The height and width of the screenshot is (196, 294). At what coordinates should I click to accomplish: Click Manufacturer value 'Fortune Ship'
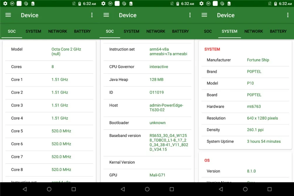point(258,60)
